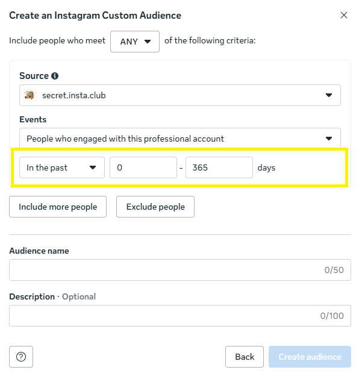Click the 'Include people who meet' text
359x376 pixels.
click(x=57, y=41)
